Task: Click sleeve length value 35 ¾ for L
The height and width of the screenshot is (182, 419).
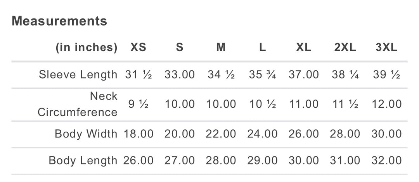Action: [262, 74]
